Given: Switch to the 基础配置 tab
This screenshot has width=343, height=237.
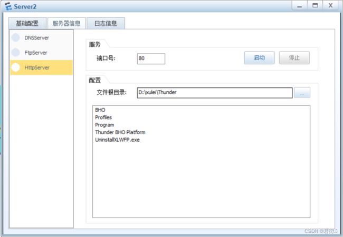Looking at the screenshot, I should 27,23.
